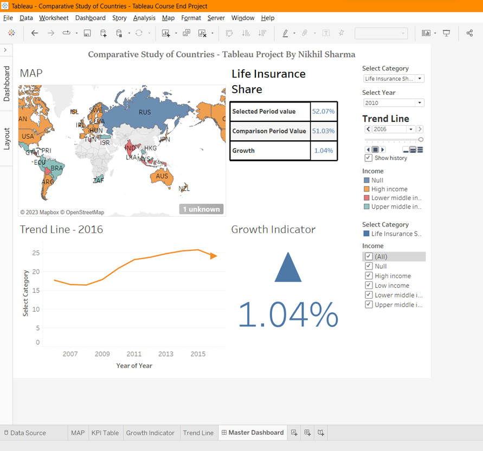Image resolution: width=483 pixels, height=451 pixels.
Task: Uncheck Low income in the Income filter
Action: 369,285
